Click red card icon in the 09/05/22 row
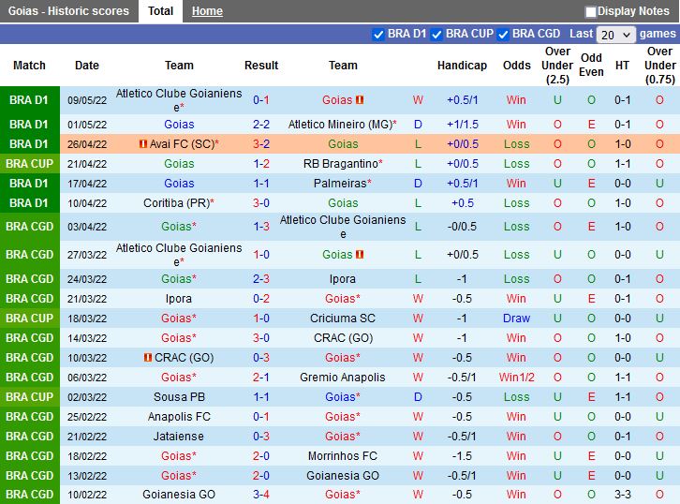 pyautogui.click(x=360, y=100)
